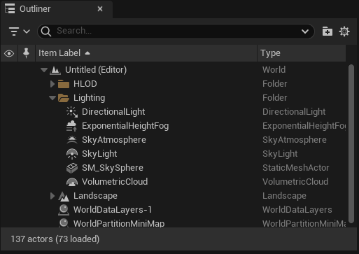
Task: Click the VolumetricCloud actor icon
Action: click(x=72, y=182)
